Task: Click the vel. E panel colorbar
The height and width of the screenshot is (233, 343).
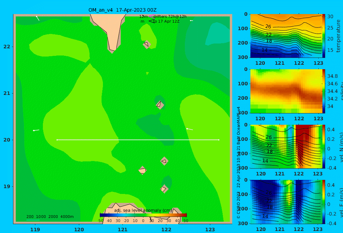Action: pos(323,202)
